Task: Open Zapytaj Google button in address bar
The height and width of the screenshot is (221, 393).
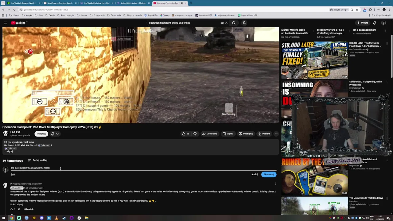Action: pyautogui.click(x=339, y=10)
